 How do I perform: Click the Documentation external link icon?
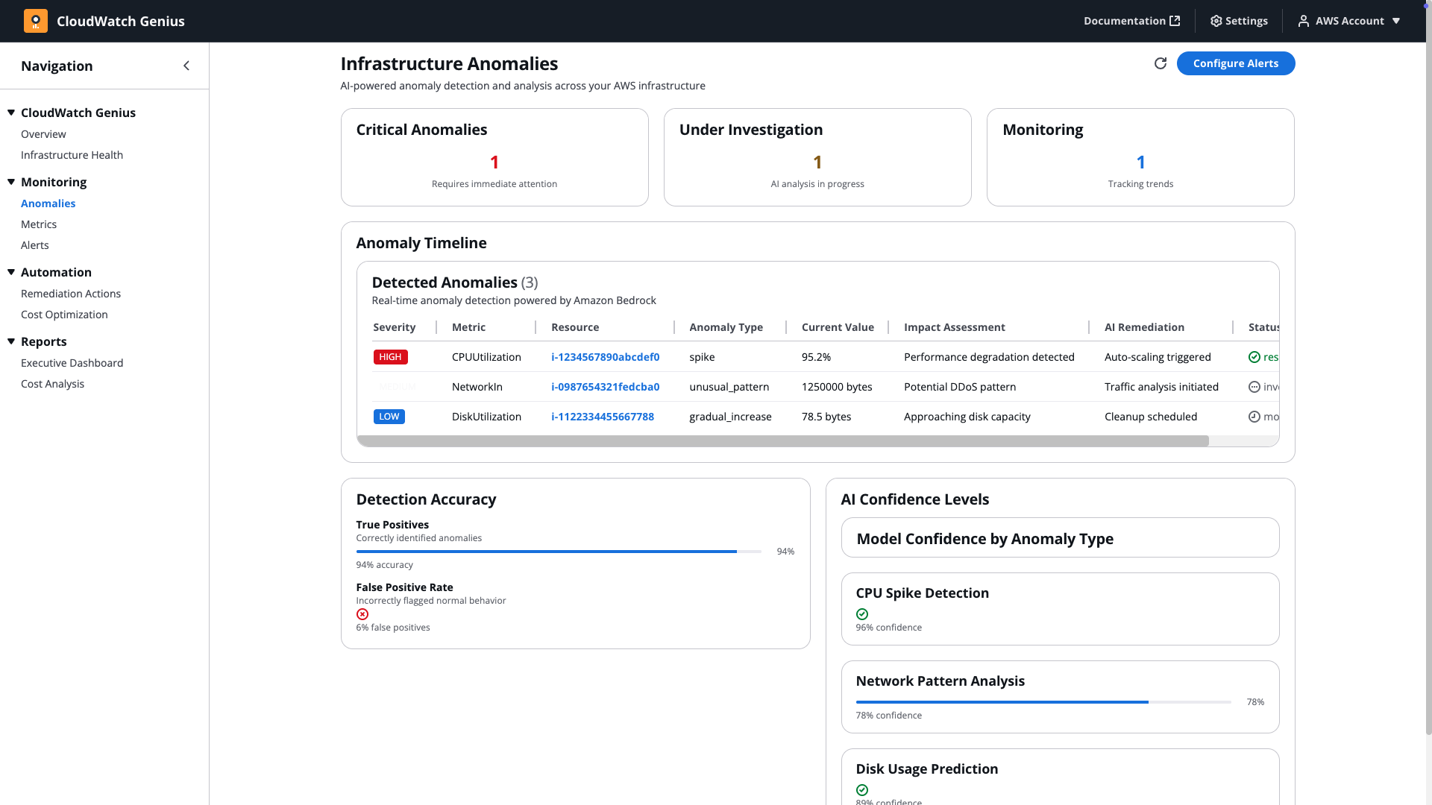[x=1175, y=21]
